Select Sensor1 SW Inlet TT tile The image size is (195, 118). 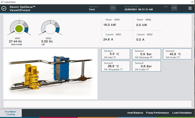pos(116,54)
